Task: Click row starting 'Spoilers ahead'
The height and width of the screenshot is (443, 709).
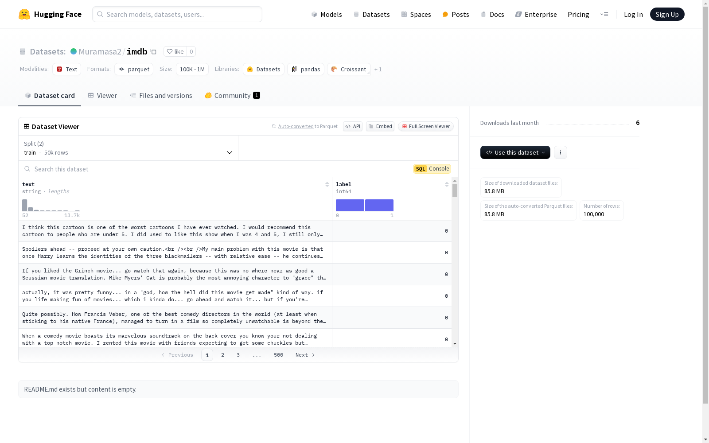Action: click(235, 253)
